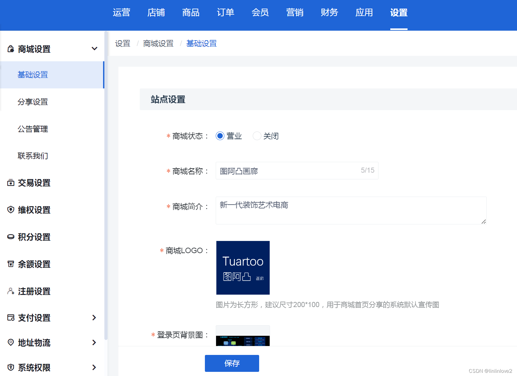Image resolution: width=517 pixels, height=376 pixels.
Task: Expand the 地址物流 submenu arrow
Action: click(94, 342)
